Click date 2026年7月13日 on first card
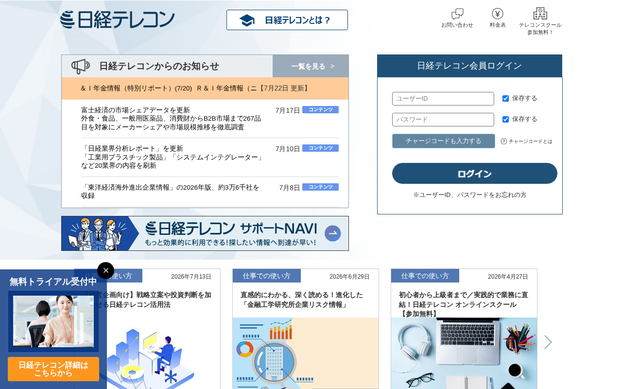622x389 pixels. coord(191,277)
